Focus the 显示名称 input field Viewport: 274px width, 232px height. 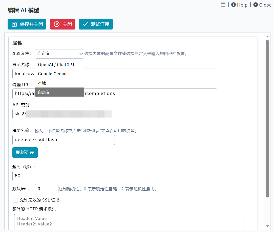click(x=115, y=74)
